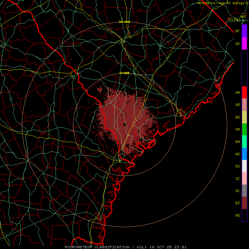The image size is (249, 249).
Task: Click the RA legend label
Action: (238, 142)
